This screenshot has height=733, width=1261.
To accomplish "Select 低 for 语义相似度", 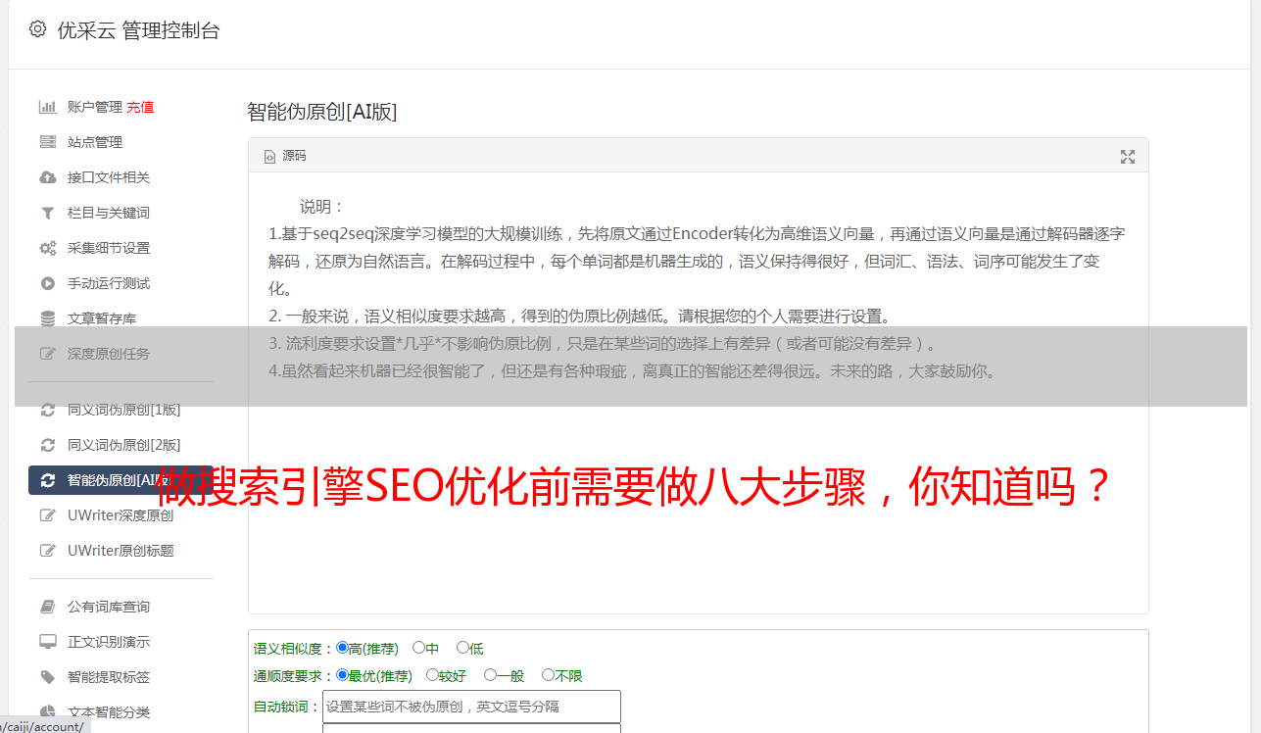I will click(x=462, y=648).
